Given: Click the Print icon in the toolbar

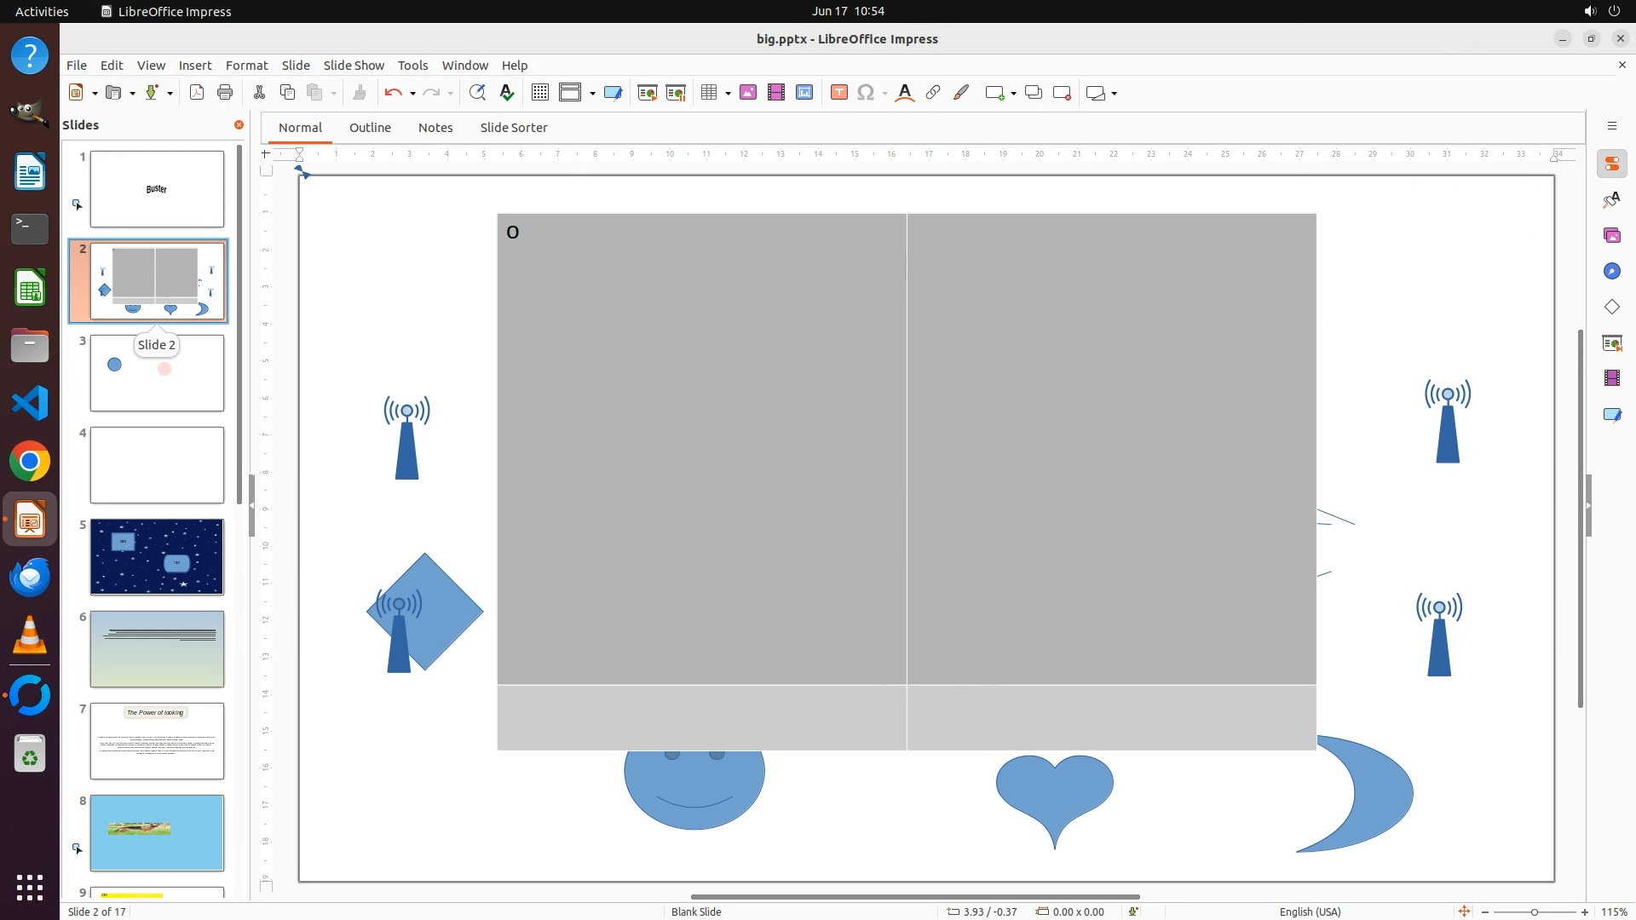Looking at the screenshot, I should tap(225, 93).
